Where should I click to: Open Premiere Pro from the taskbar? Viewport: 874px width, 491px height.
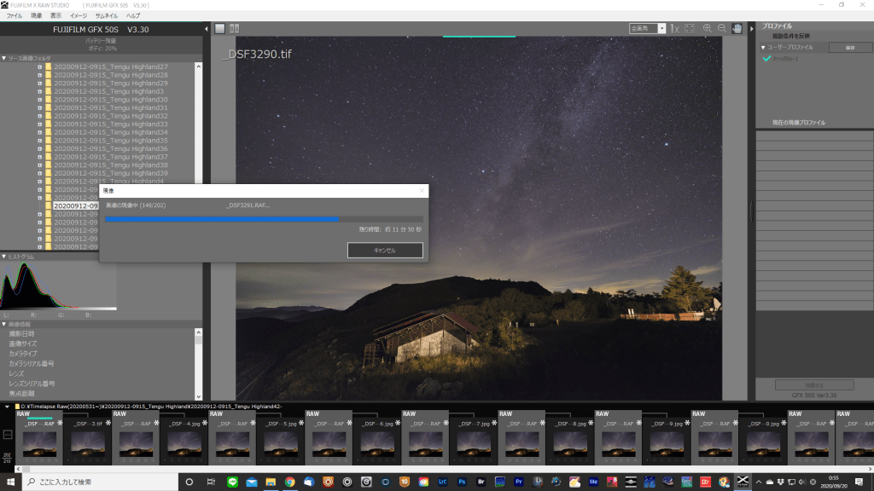pos(519,482)
